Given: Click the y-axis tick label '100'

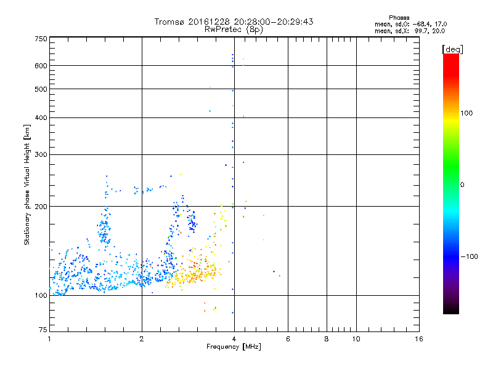Looking at the screenshot, I should [x=41, y=295].
